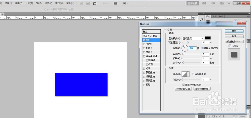The width and height of the screenshot is (251, 118).
Task: Click the 确定 OK button
Action: point(234,31)
